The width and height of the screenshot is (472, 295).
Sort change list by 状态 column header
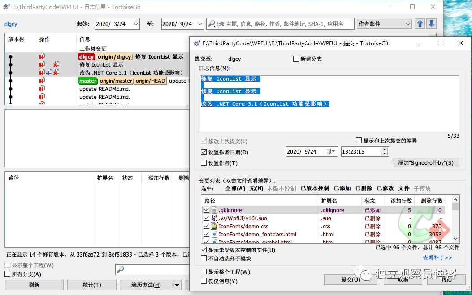[372, 201]
